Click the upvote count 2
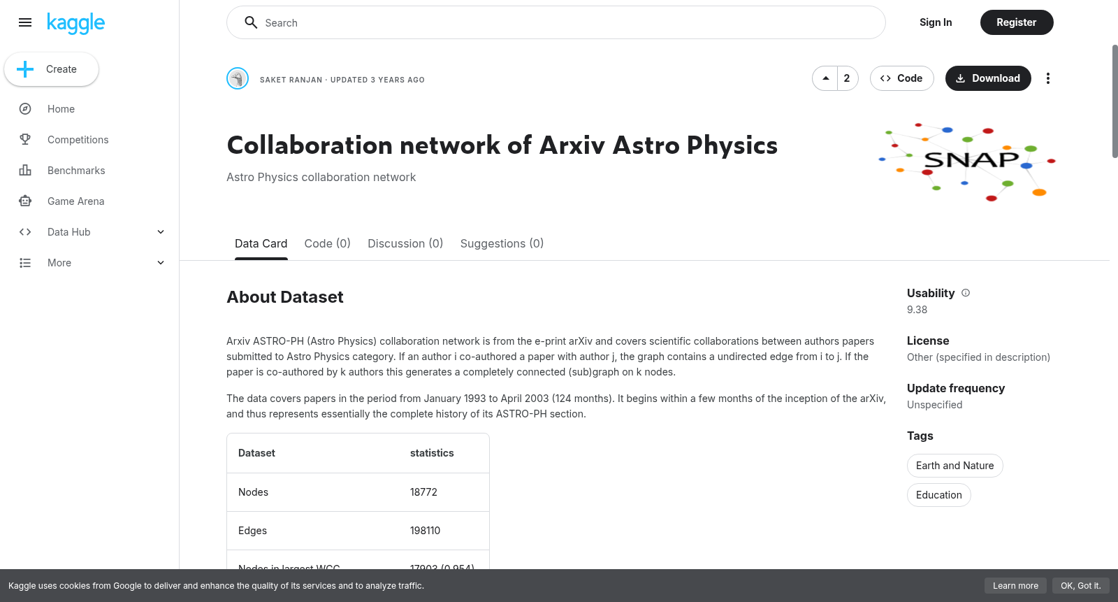The image size is (1118, 602). [847, 78]
